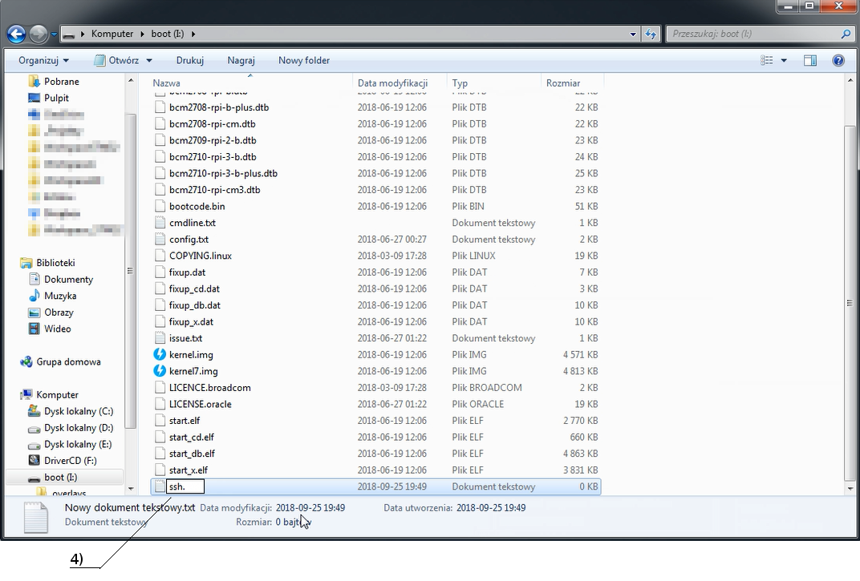Image resolution: width=860 pixels, height=581 pixels.
Task: Open the view options dropdown arrow
Action: point(784,60)
